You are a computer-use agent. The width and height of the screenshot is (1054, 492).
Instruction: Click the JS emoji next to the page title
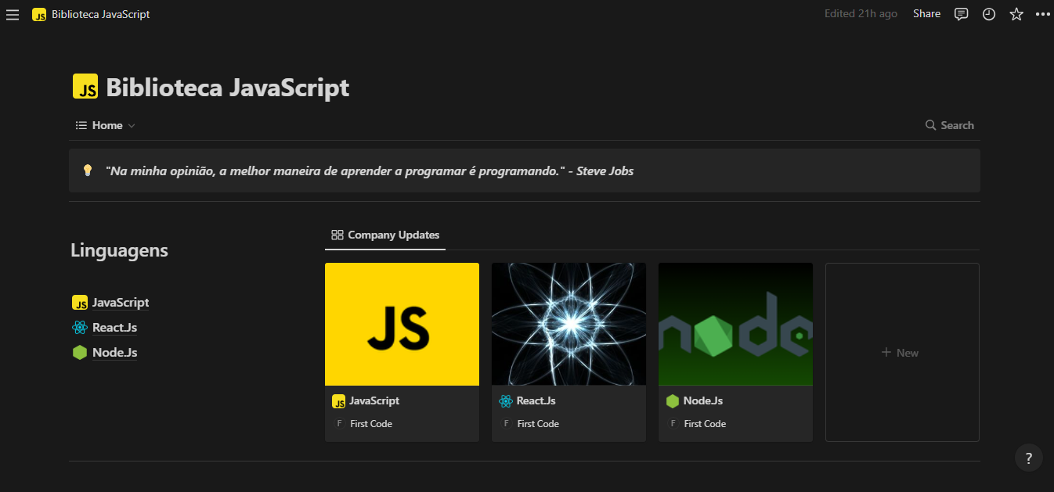pyautogui.click(x=86, y=86)
